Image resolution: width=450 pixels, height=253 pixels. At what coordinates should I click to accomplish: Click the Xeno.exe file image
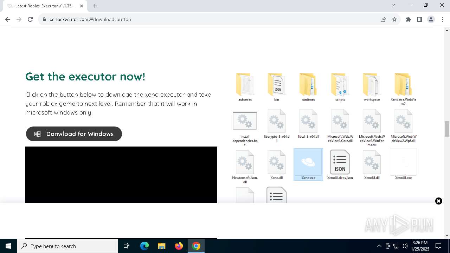click(308, 164)
